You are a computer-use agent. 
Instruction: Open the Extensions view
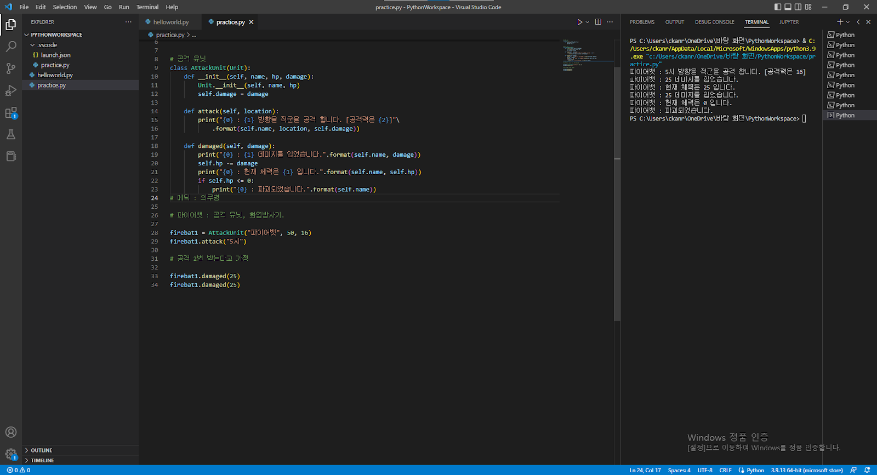click(x=11, y=113)
